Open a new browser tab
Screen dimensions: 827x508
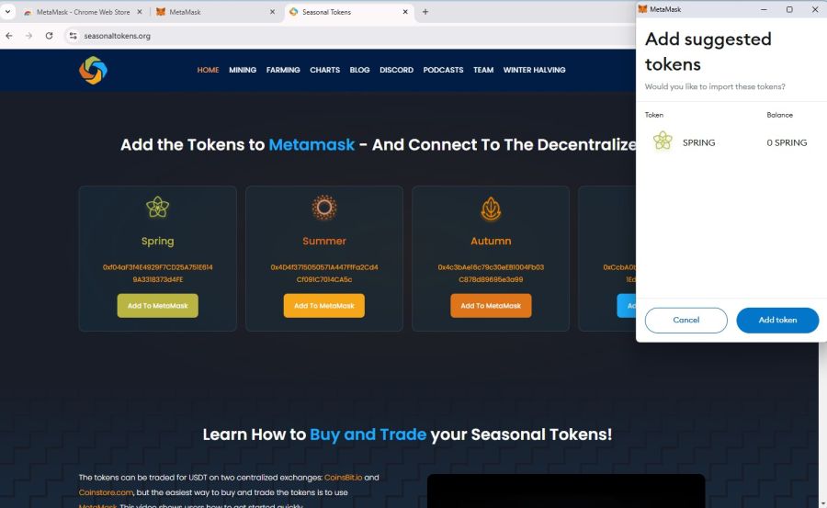tap(425, 12)
